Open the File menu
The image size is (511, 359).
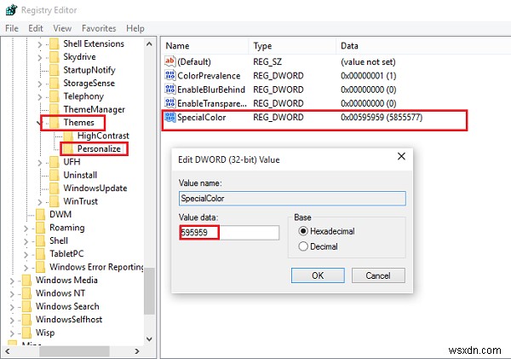(x=12, y=28)
